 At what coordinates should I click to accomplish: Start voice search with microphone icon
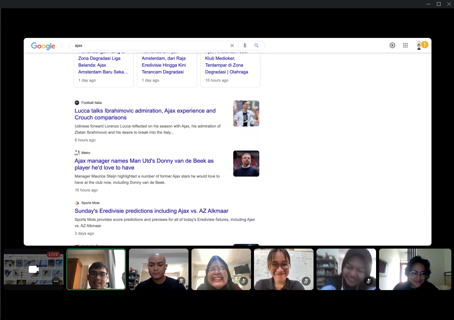(x=245, y=46)
